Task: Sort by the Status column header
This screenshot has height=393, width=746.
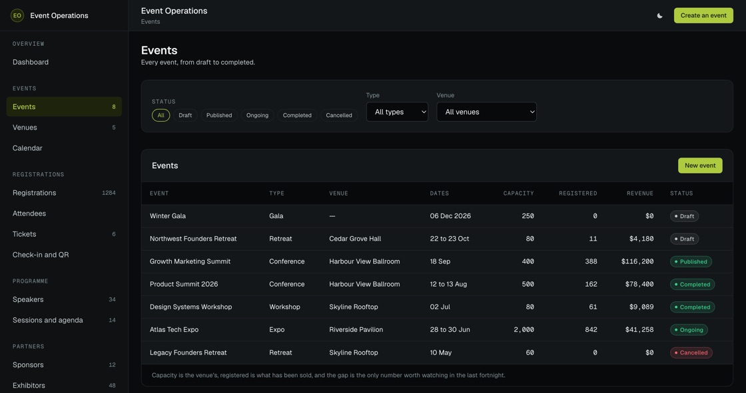Action: coord(681,194)
